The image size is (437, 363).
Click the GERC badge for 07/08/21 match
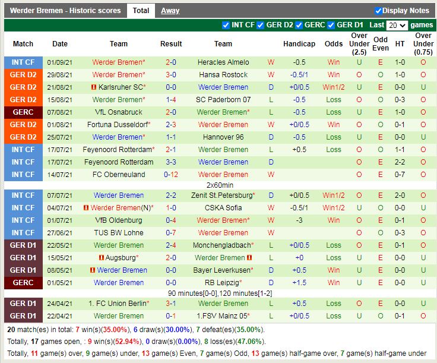[x=23, y=112]
